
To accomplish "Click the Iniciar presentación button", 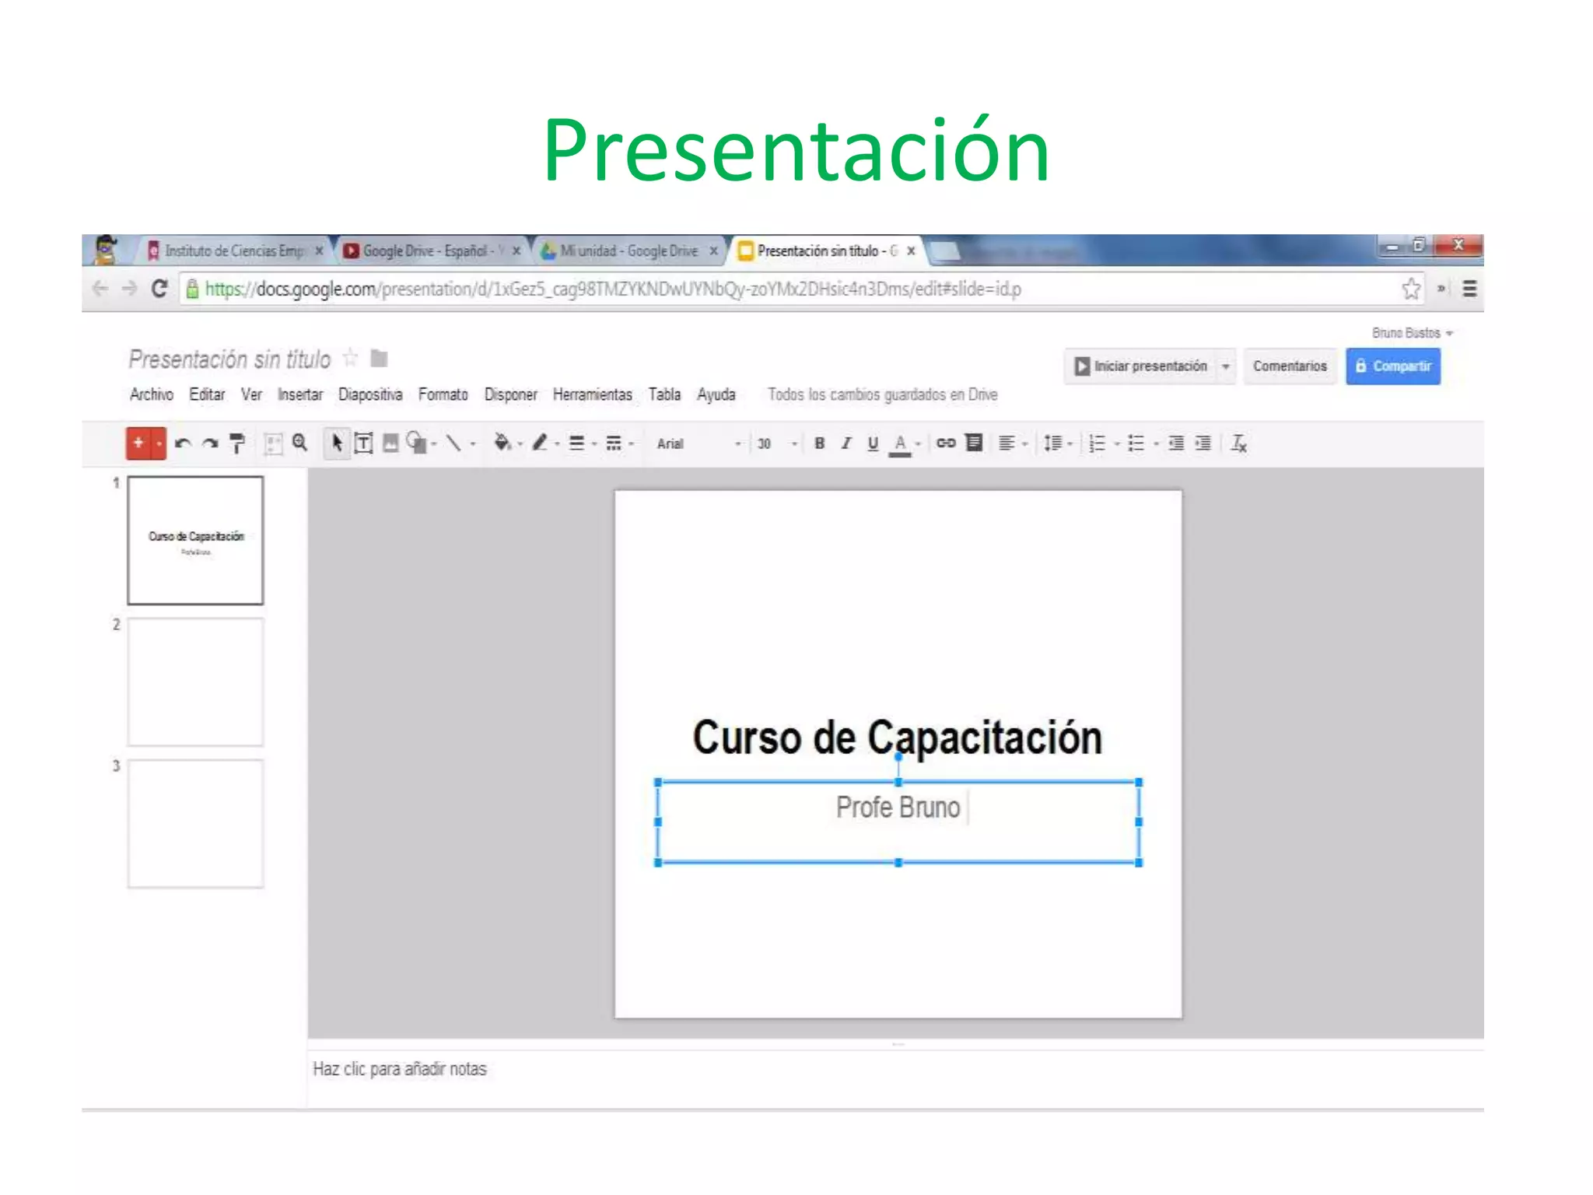I will 1140,366.
